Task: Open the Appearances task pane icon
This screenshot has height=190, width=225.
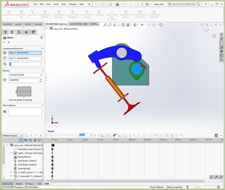Action: point(221,51)
